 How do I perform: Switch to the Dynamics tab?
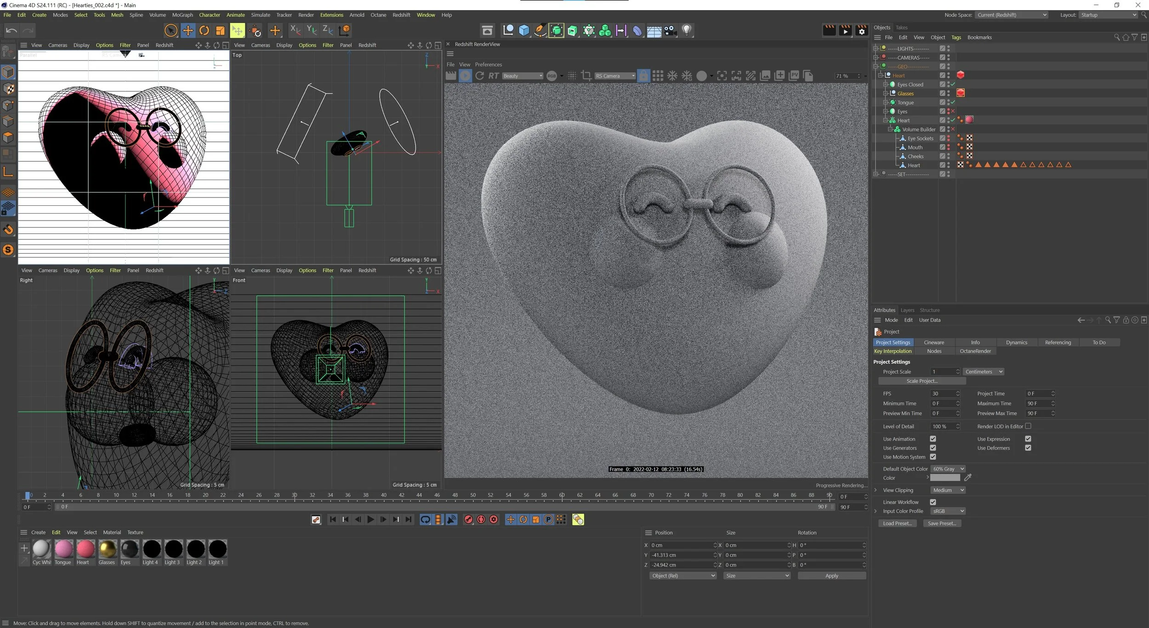(x=1016, y=342)
